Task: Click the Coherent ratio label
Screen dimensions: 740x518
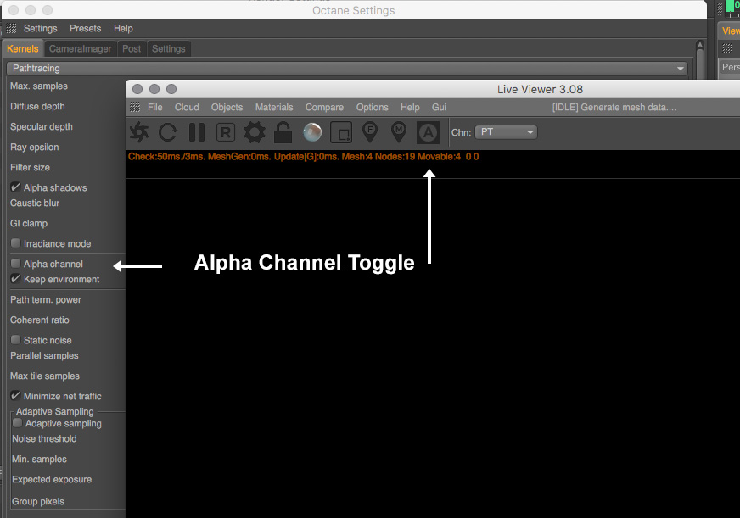Action: 40,320
